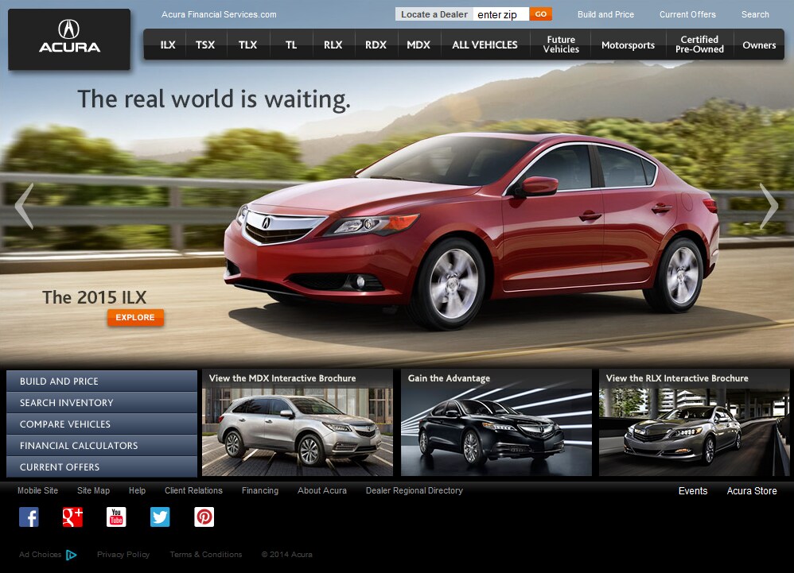Click the "The 2015 ILX" heading

tap(94, 297)
